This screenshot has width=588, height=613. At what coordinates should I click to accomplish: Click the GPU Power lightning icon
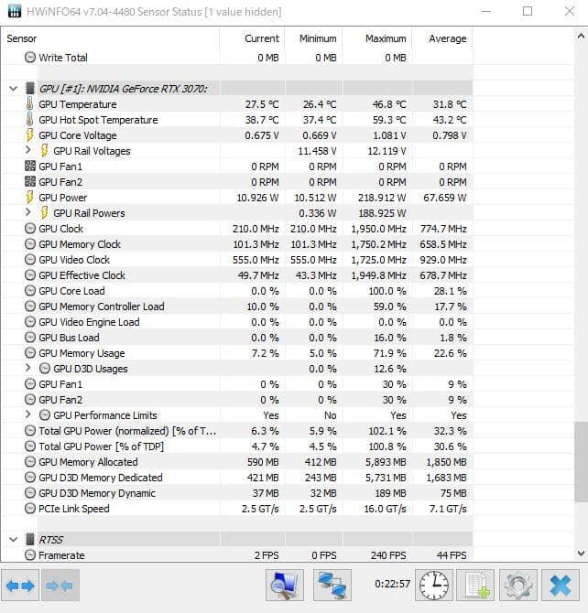click(29, 198)
